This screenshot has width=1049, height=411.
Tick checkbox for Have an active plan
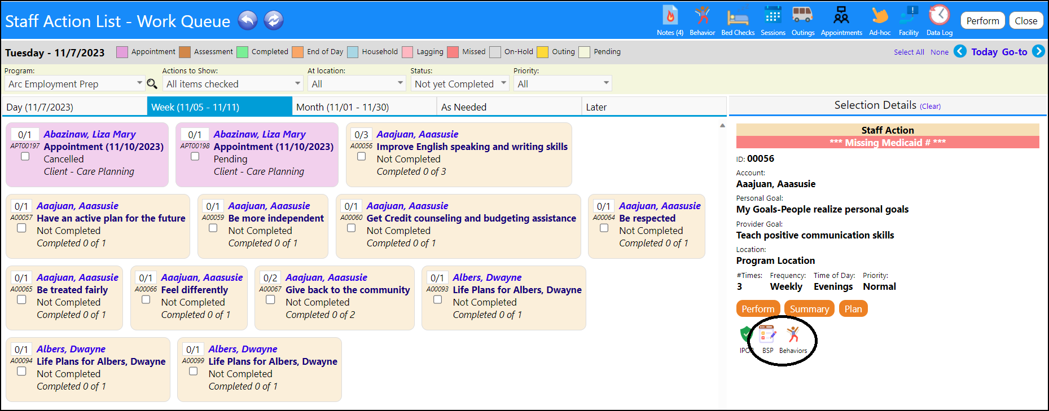[21, 228]
